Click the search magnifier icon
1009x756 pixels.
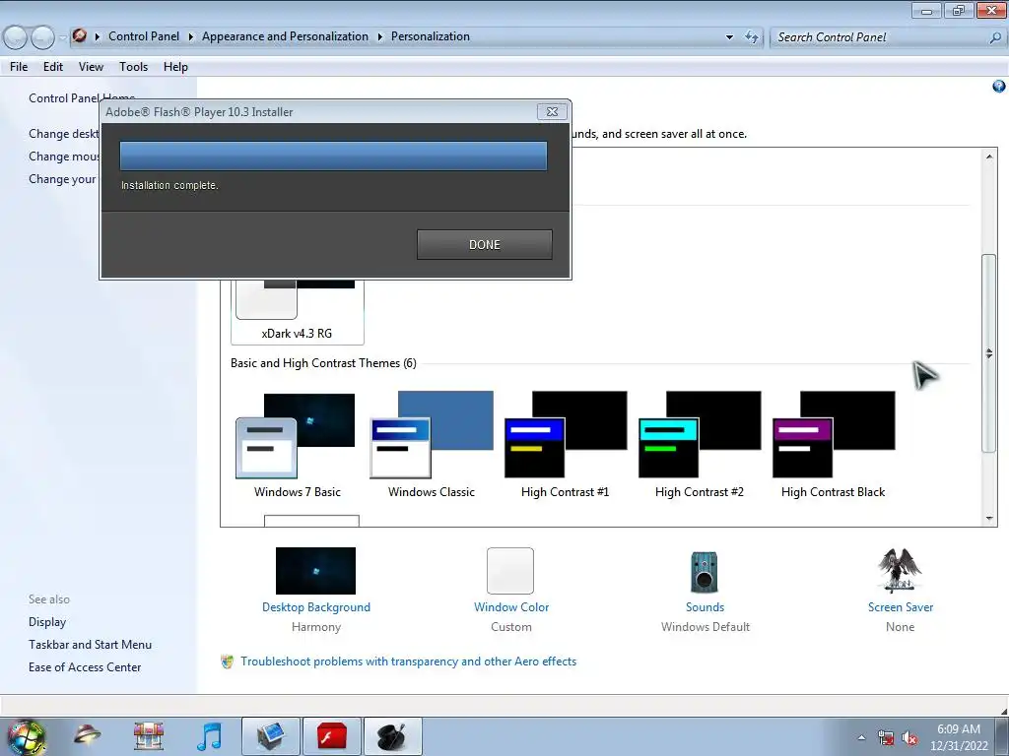point(995,37)
